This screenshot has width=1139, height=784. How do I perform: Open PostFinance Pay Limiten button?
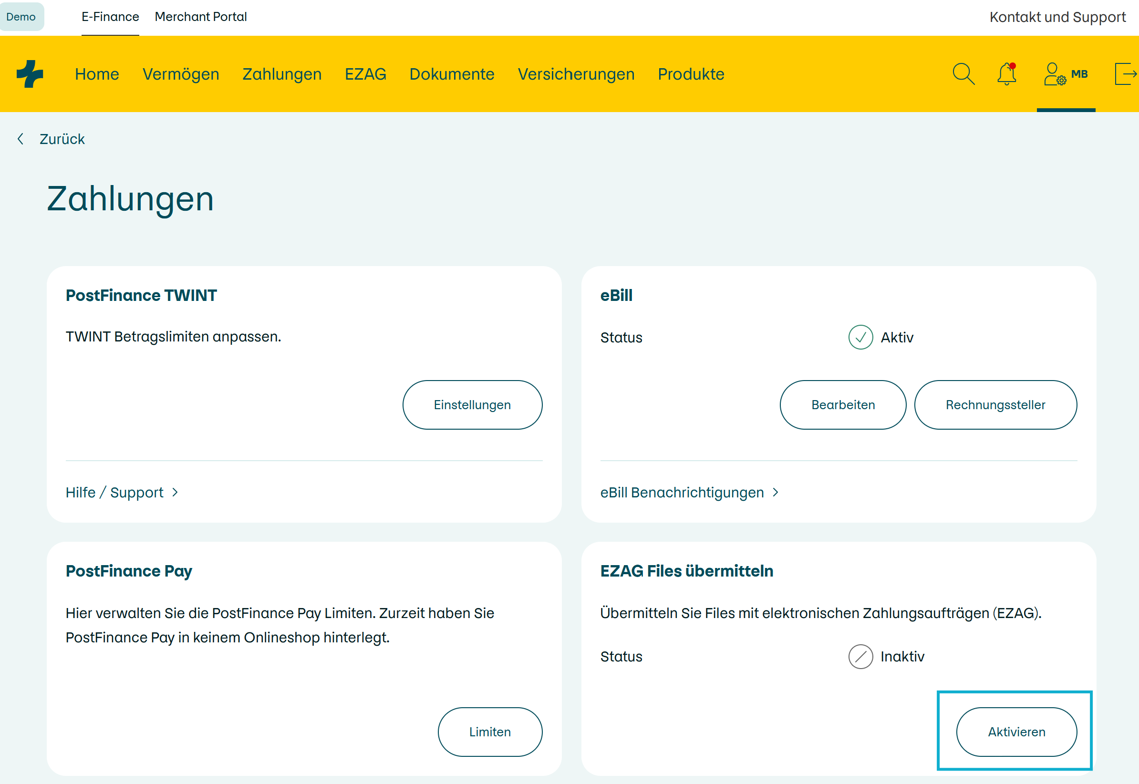click(490, 732)
